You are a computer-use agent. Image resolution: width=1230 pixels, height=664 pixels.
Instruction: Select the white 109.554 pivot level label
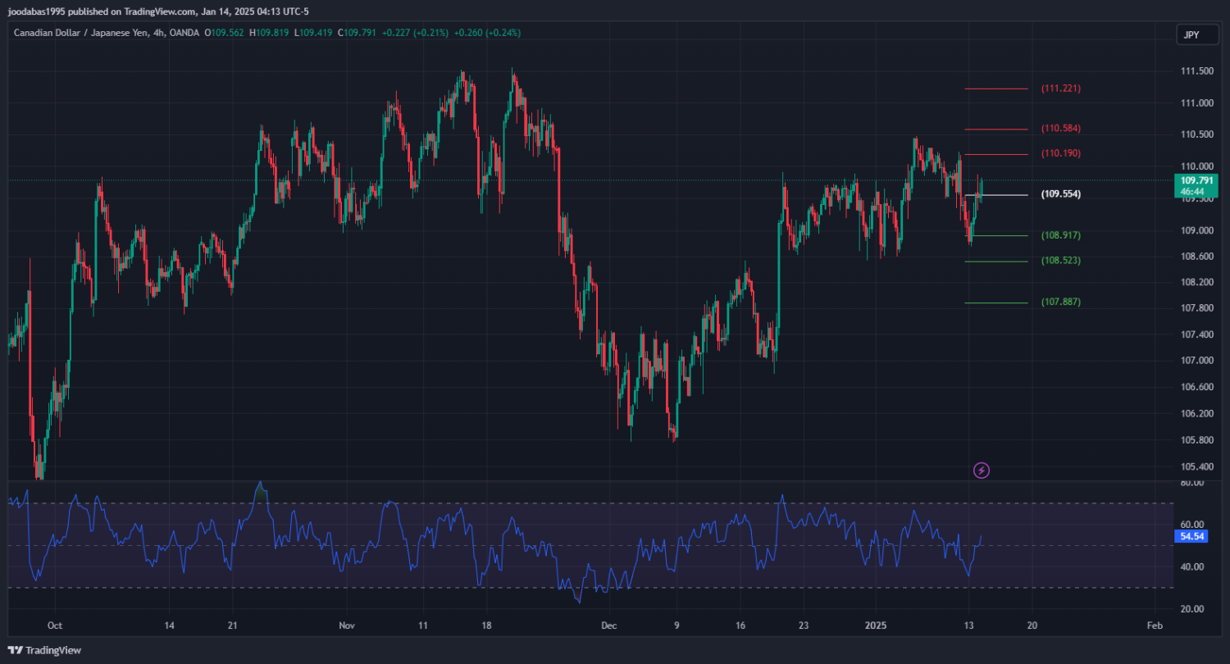coord(1060,195)
